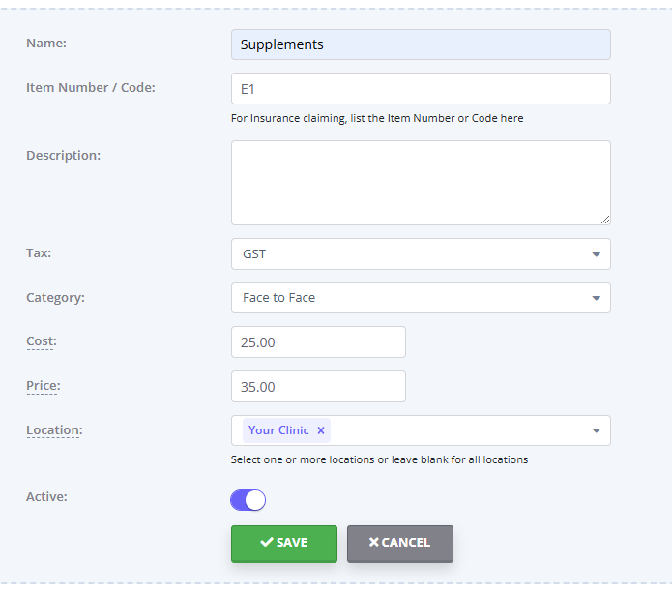Select the Cost input field

click(x=318, y=342)
